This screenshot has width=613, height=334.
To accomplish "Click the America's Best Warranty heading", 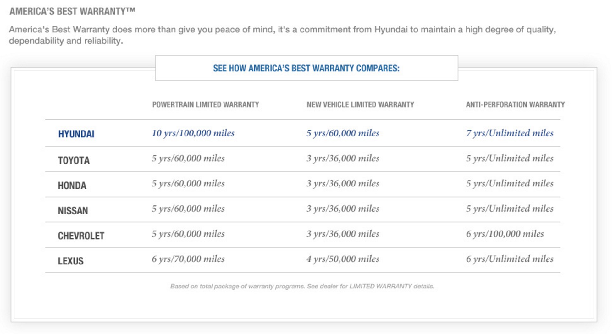I will coord(72,11).
